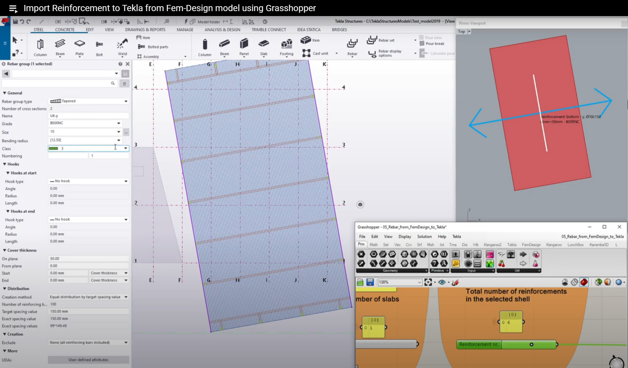
Task: Click the undo icon in Tekla
Action: (x=22, y=22)
